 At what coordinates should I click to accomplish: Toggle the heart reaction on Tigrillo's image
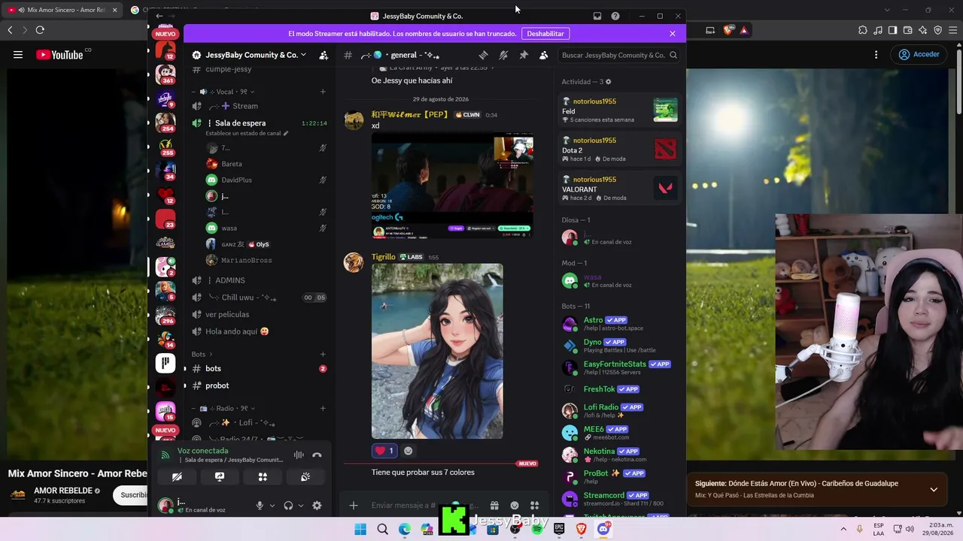point(385,451)
